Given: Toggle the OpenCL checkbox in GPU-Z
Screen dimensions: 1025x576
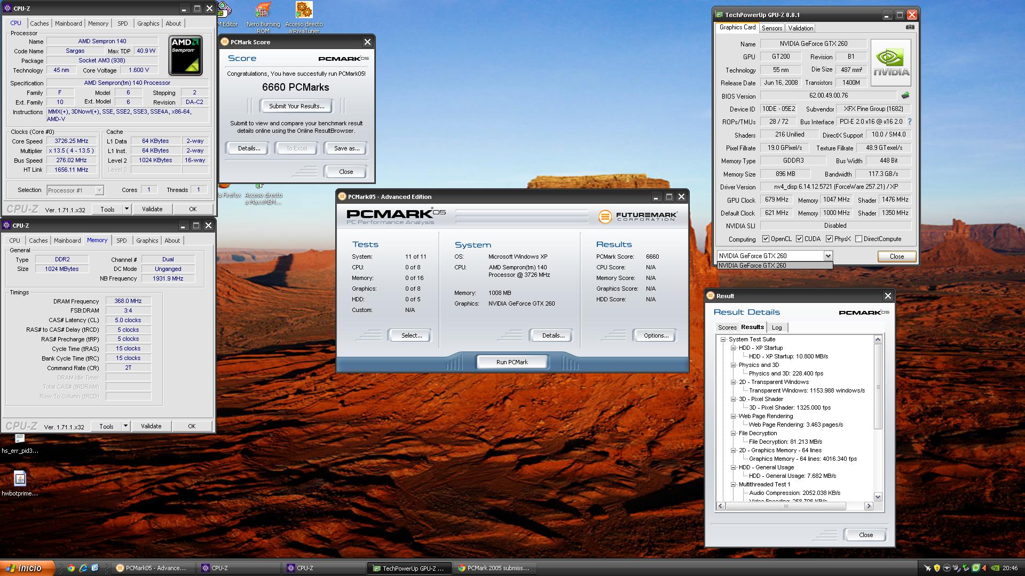Looking at the screenshot, I should pos(766,239).
